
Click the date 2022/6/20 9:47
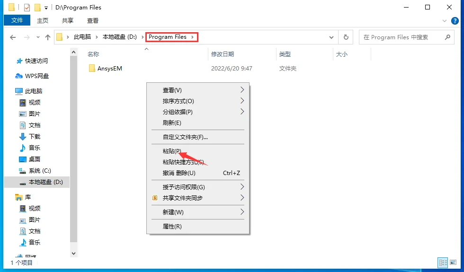point(232,68)
